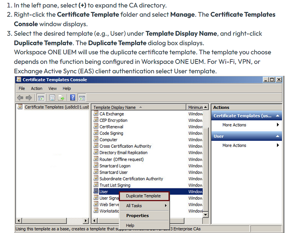297x233 pixels.
Task: Click left tree pane scroll left arrow
Action: [19, 221]
